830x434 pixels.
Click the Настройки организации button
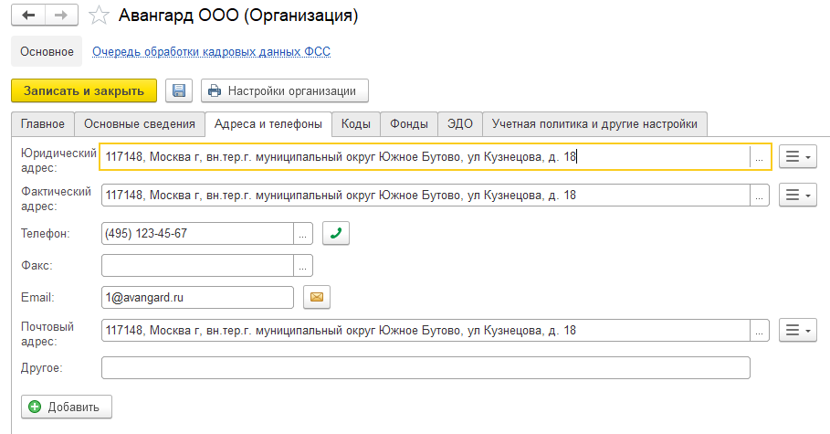[284, 90]
